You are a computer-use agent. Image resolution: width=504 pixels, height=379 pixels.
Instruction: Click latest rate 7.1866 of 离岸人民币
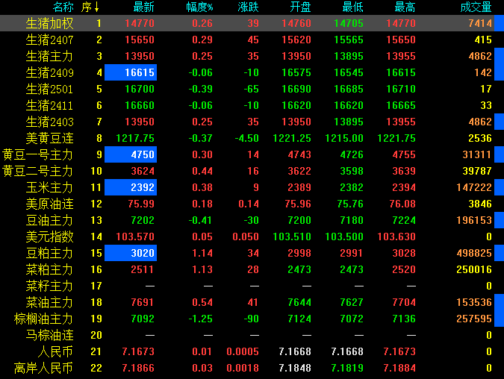click(x=138, y=368)
